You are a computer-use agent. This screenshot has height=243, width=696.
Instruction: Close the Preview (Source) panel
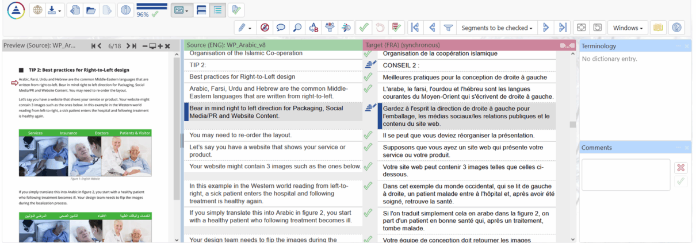(167, 46)
